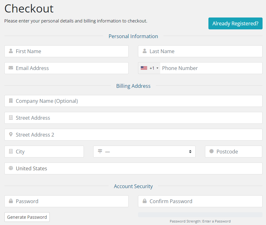This screenshot has height=225, width=266.
Task: Click the envelope icon in Email Address field
Action: (x=11, y=68)
